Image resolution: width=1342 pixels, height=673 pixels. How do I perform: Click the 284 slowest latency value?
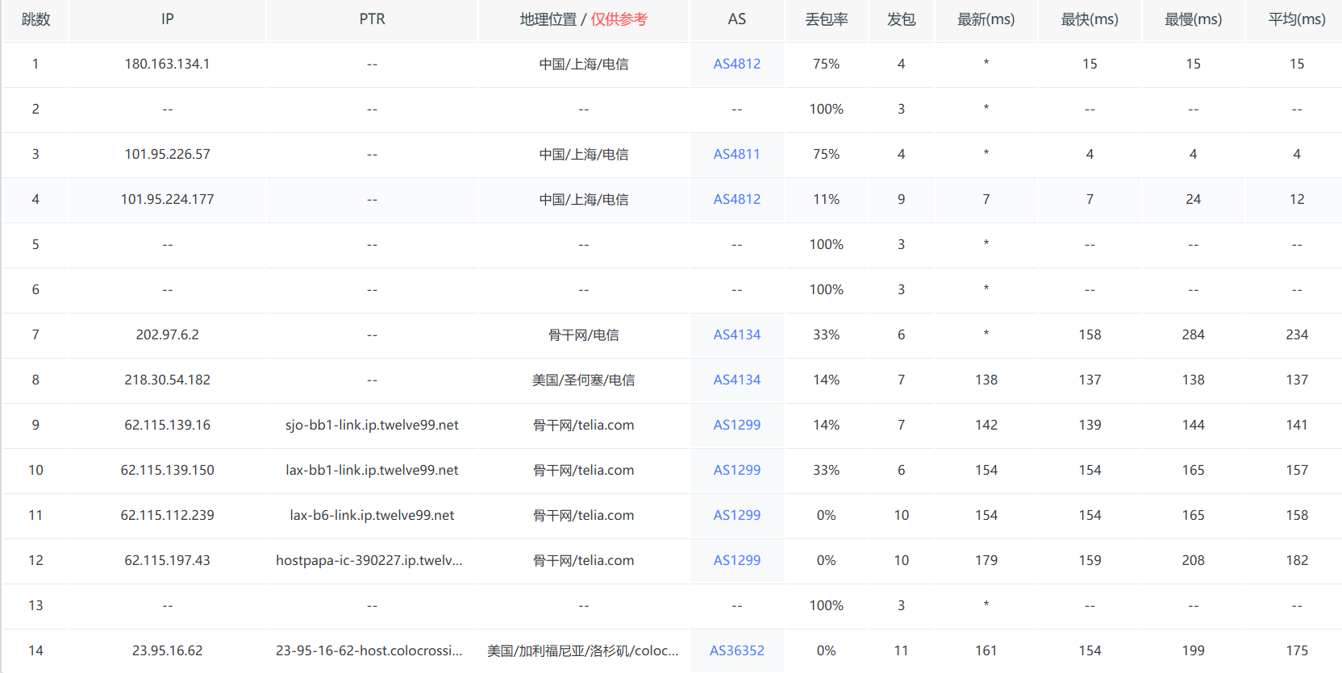1193,334
